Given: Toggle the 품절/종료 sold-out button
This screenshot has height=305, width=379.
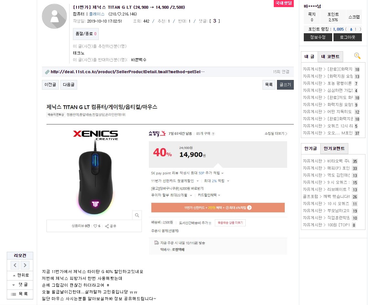Looking at the screenshot, I should (x=86, y=34).
